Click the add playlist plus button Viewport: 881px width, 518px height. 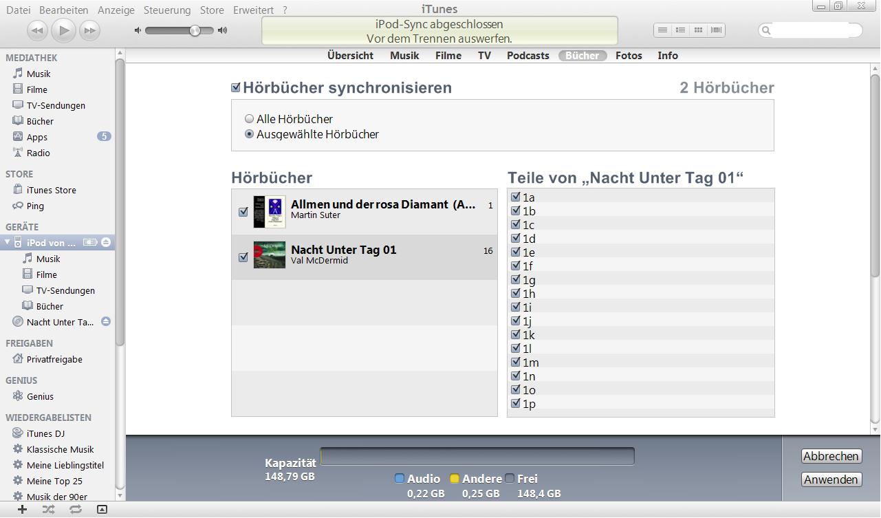click(22, 509)
